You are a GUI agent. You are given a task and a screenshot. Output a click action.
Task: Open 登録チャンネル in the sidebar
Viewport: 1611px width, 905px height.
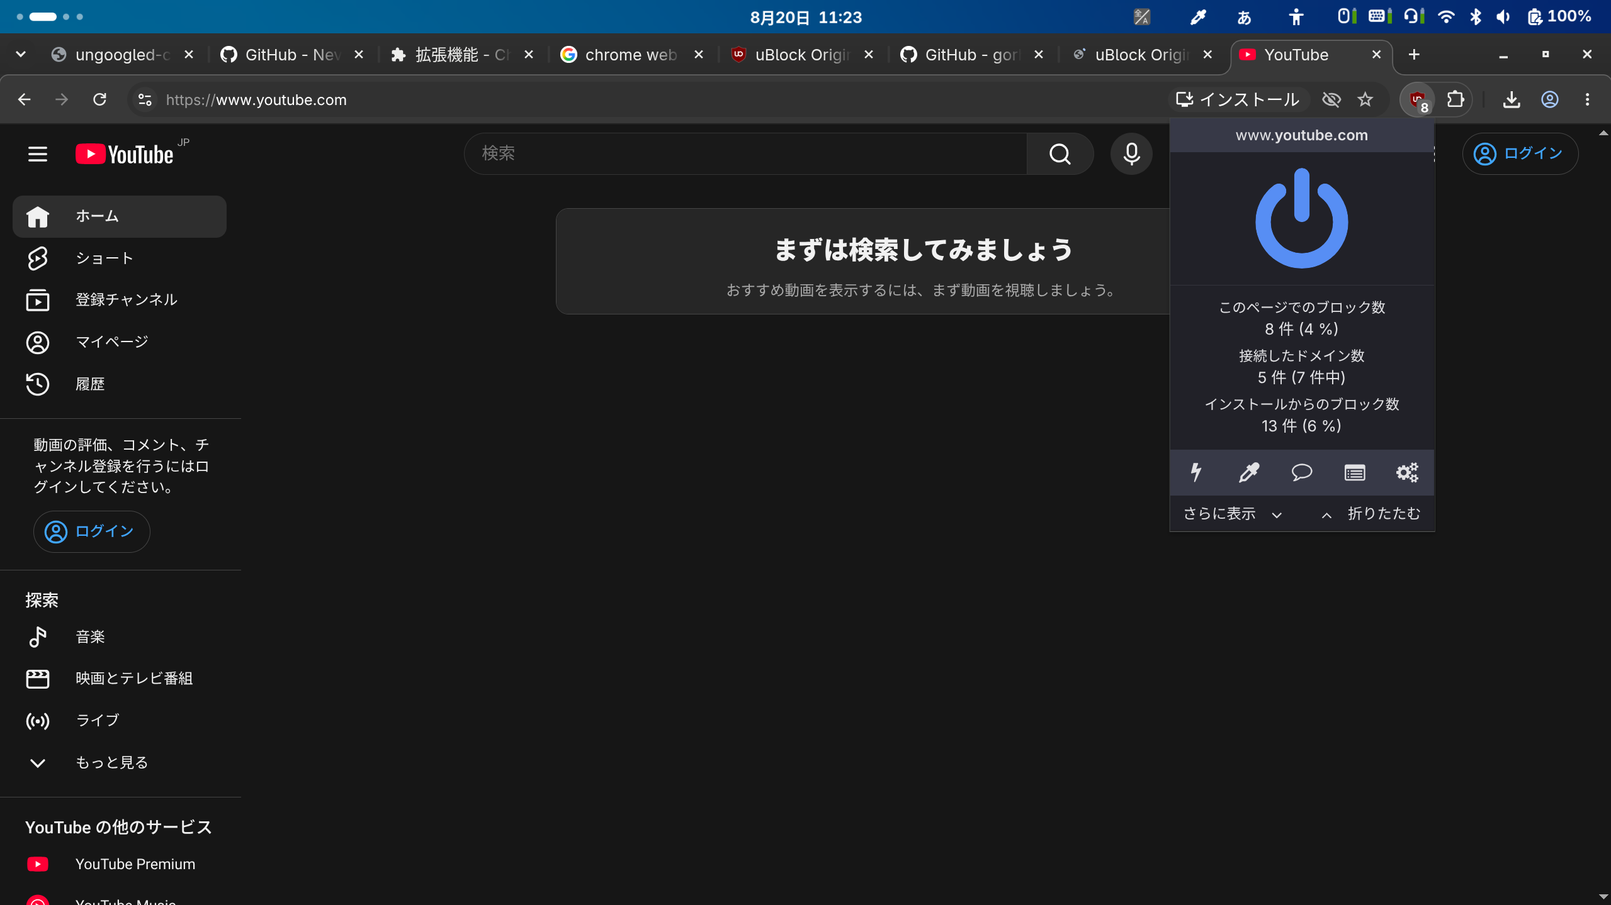[120, 300]
